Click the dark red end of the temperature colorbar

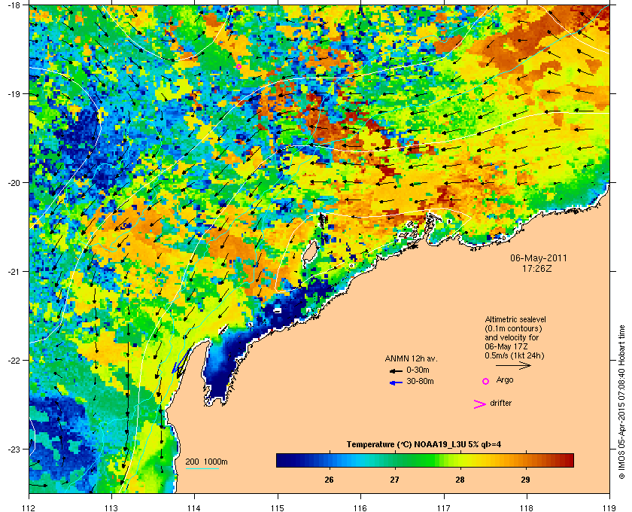click(x=567, y=460)
